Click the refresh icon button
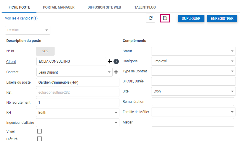This screenshot has height=143, width=240. coord(151,18)
